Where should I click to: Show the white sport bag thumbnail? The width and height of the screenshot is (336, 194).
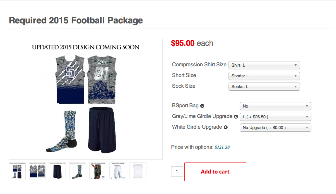[138, 171]
